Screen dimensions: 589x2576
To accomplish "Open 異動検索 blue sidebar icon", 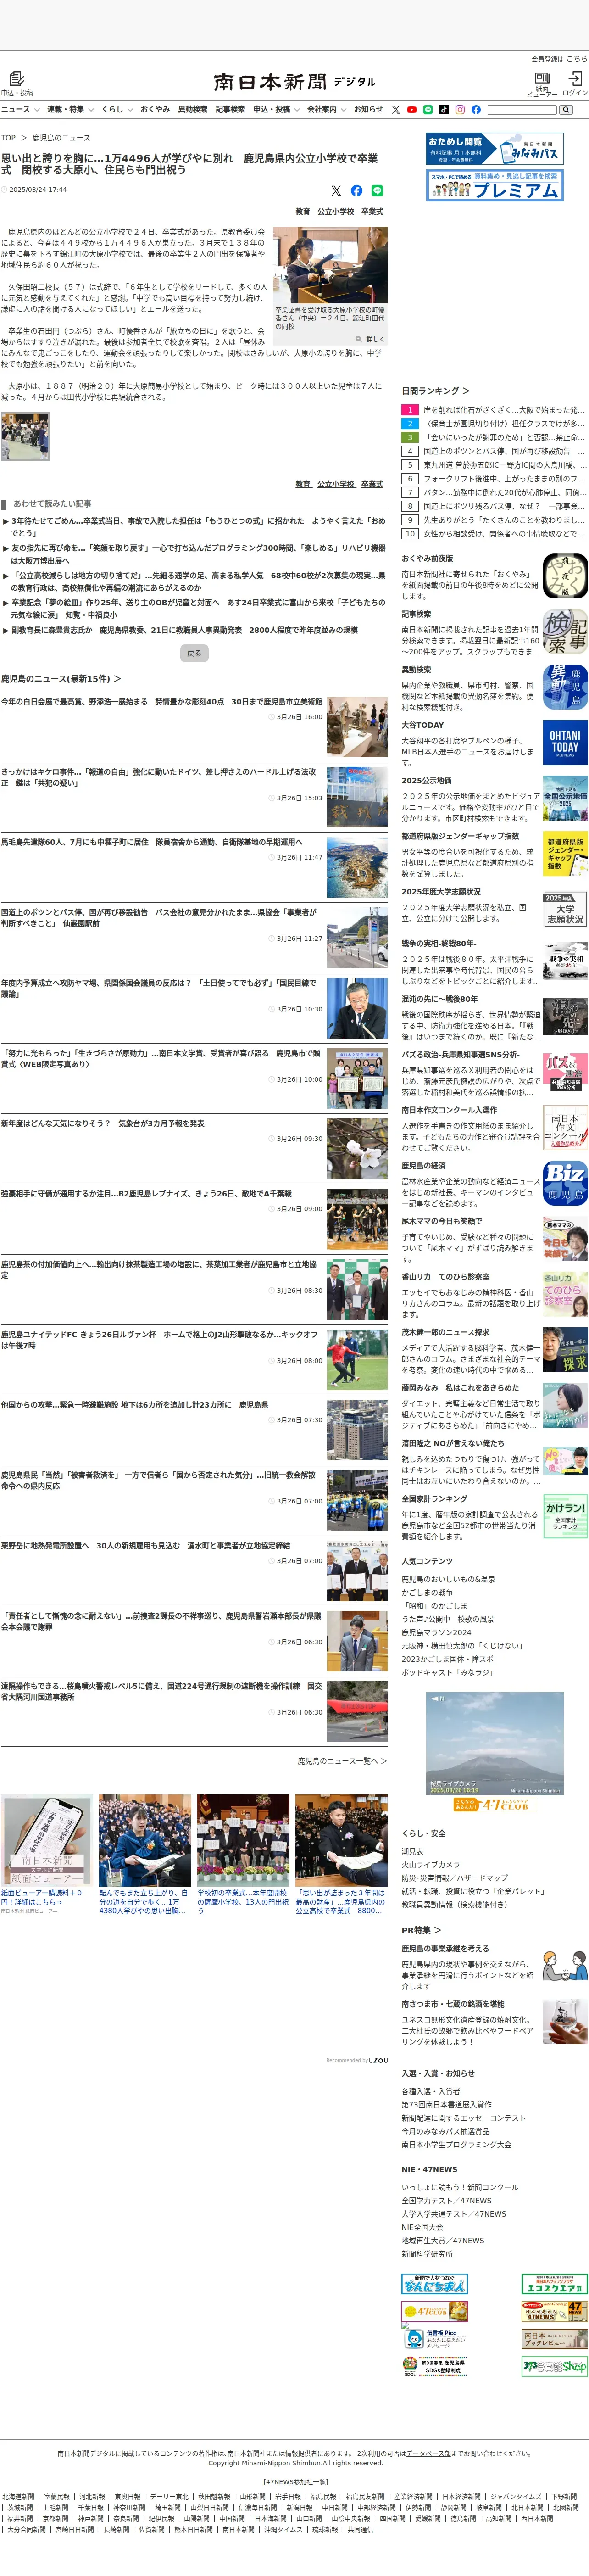I will [565, 688].
